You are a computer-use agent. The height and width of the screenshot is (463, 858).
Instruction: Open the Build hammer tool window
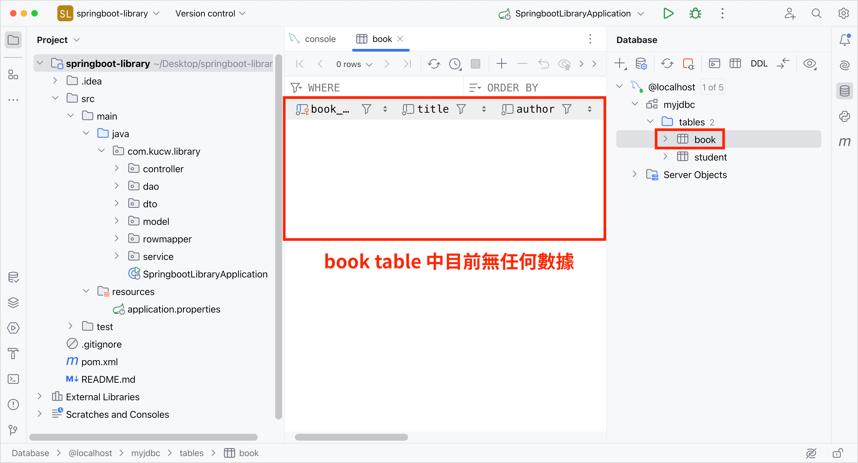click(13, 353)
